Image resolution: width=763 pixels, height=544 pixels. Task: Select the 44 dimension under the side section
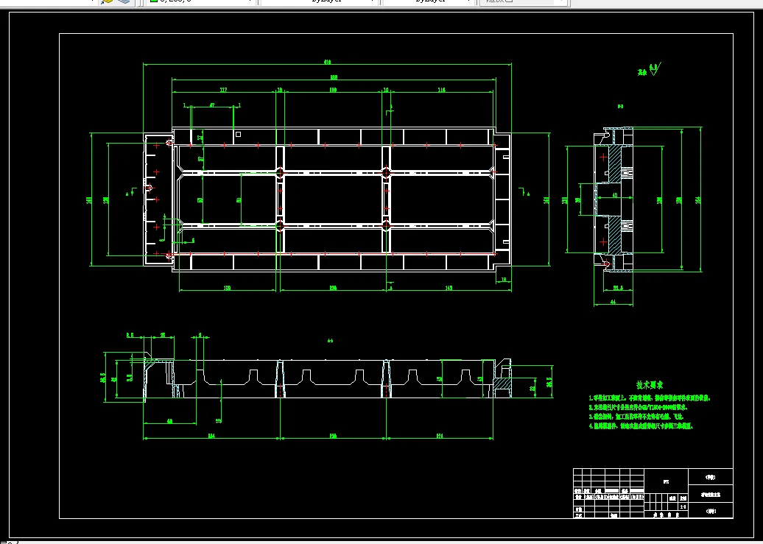[x=613, y=302]
